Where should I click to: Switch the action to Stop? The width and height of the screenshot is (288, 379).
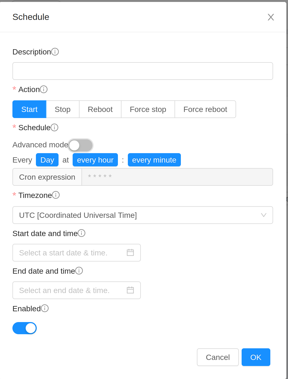(x=62, y=109)
